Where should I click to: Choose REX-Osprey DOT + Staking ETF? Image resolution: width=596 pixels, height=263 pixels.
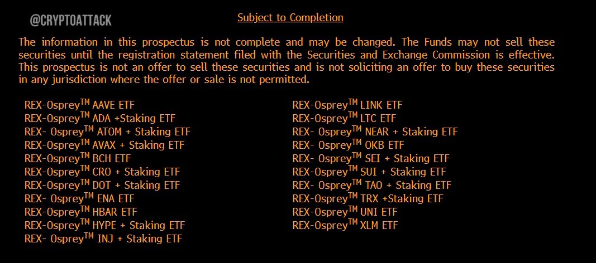point(102,186)
